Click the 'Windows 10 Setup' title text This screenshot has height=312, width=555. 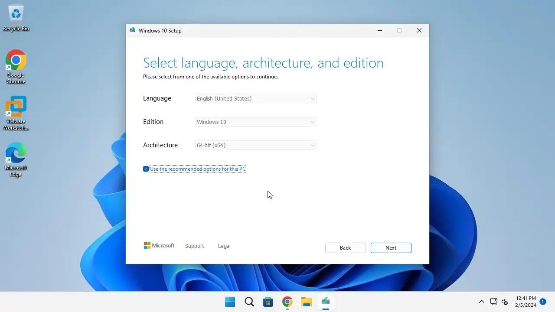coord(160,31)
